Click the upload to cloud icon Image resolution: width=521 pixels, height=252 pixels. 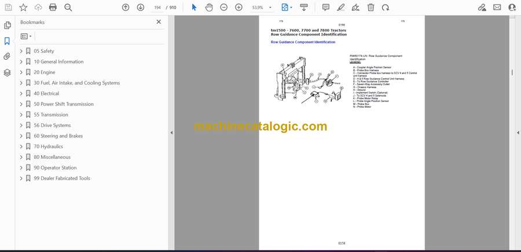click(38, 8)
